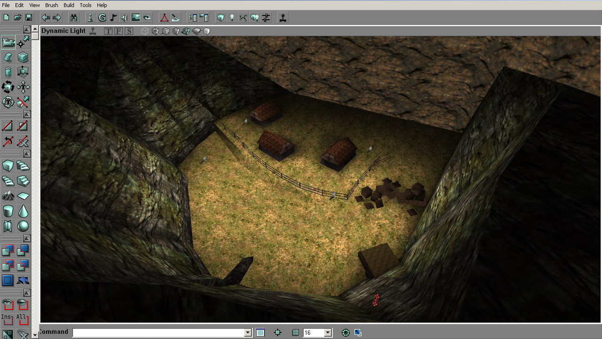Toggle the grid snap icon
The width and height of the screenshot is (602, 339).
tap(296, 332)
